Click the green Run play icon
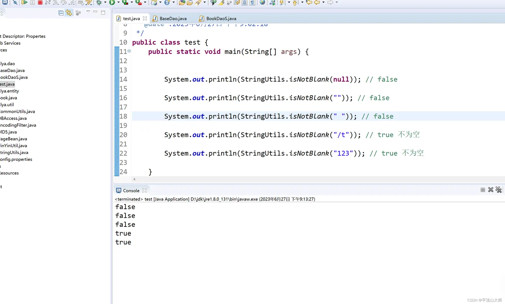 (x=112, y=3)
